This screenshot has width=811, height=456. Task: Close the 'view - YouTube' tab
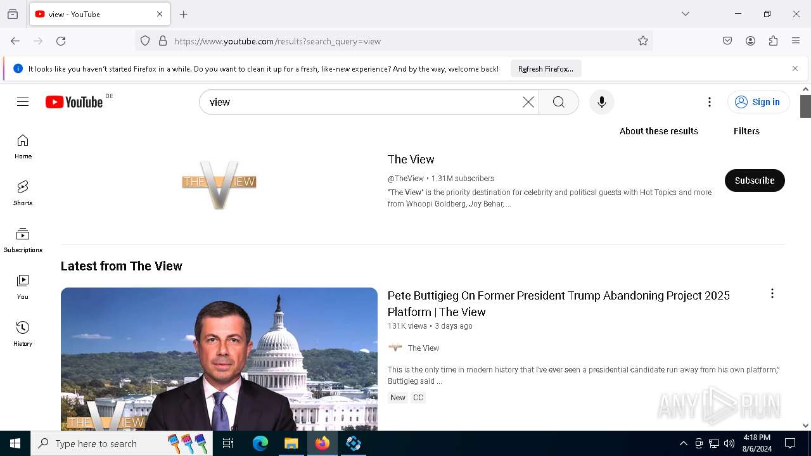[160, 14]
